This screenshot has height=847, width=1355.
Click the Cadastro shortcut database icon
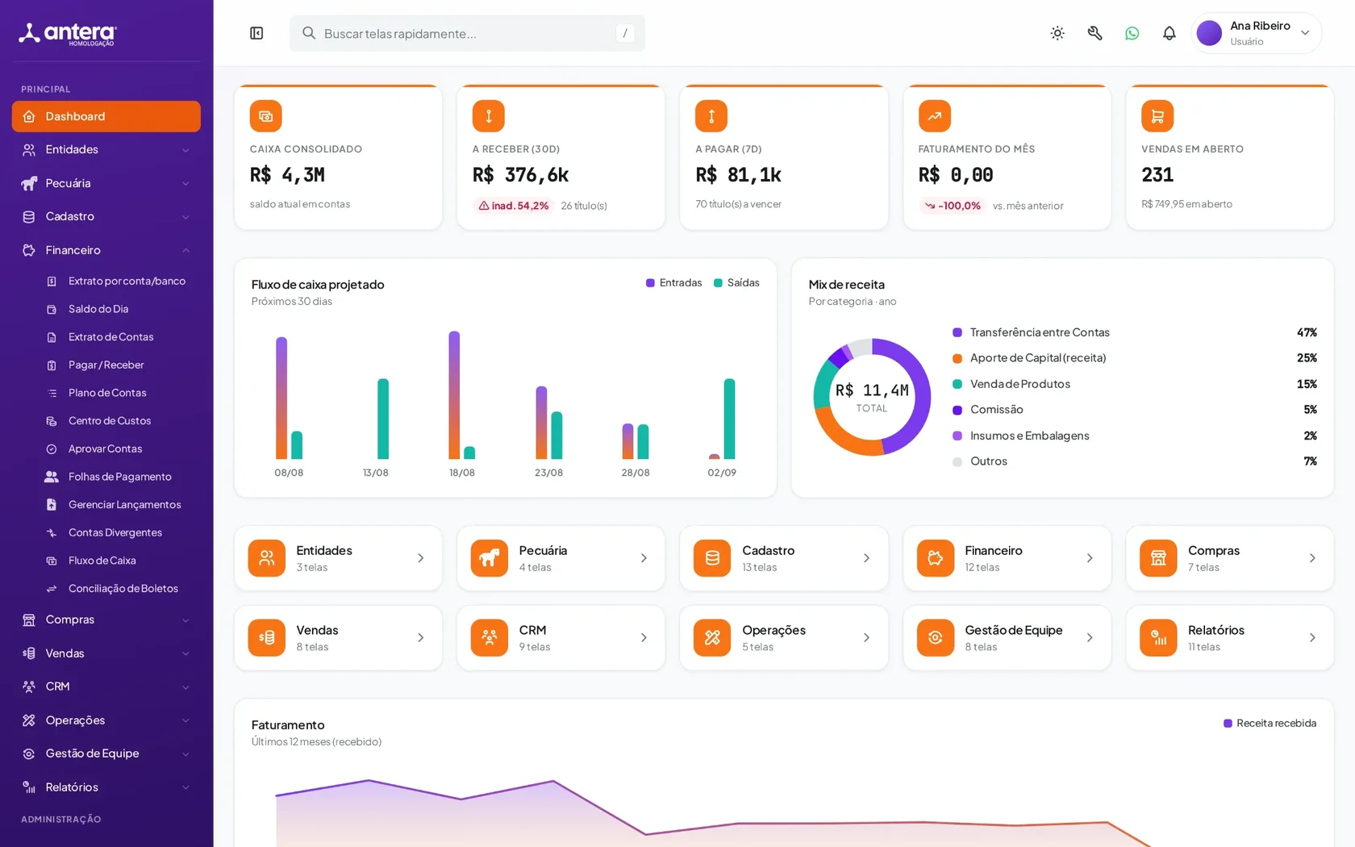click(712, 558)
